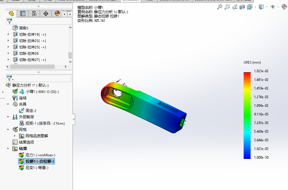Screen dimensions: 288x190
Task: Collapse the 结果 results folder
Action: click(8, 149)
